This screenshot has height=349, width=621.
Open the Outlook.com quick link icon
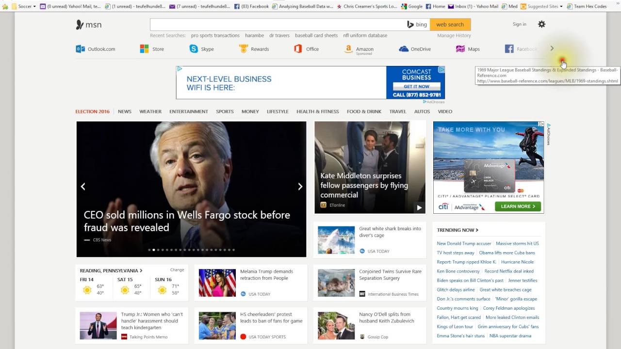(x=80, y=49)
